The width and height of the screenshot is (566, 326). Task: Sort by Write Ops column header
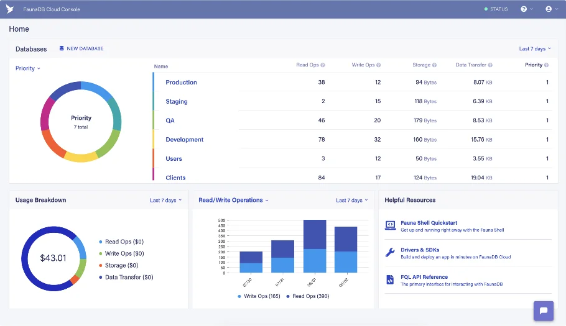pos(363,65)
